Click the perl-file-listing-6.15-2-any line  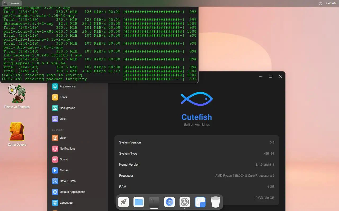tap(37, 40)
